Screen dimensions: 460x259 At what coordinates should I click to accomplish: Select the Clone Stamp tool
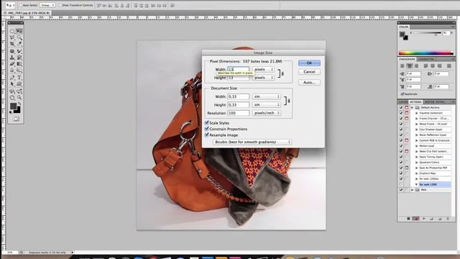click(12, 58)
